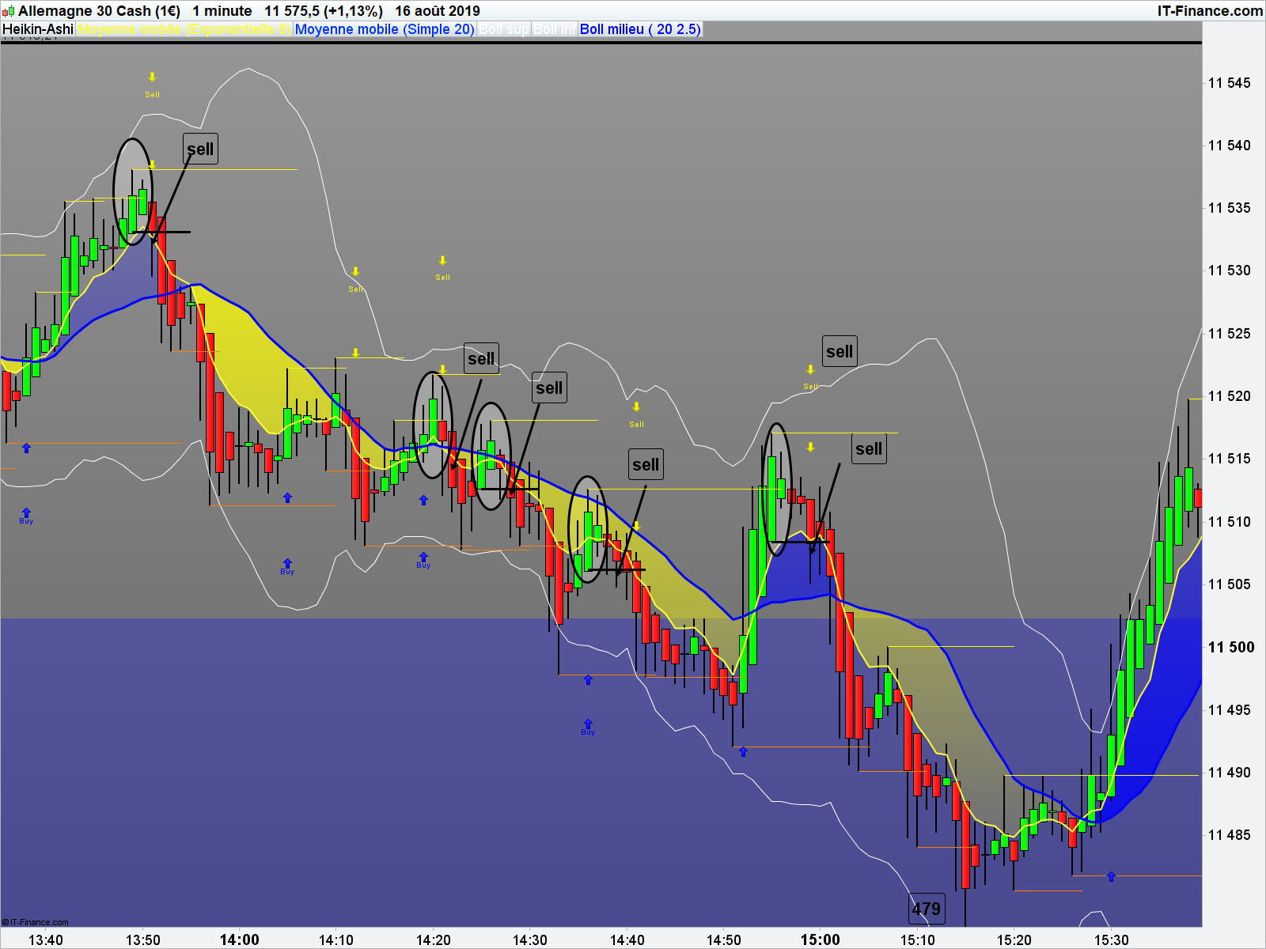Click the 11 540 price axis label
Image resolution: width=1266 pixels, height=949 pixels.
coord(1230,146)
